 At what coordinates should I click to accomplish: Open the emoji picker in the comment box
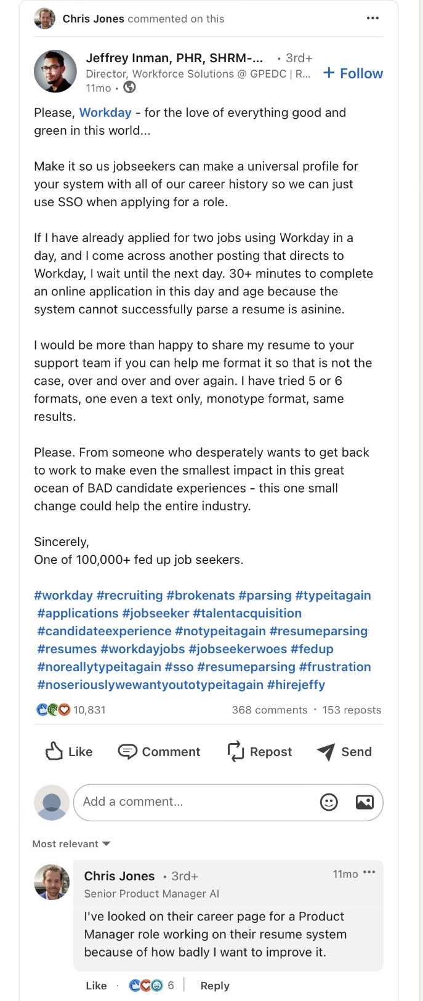pyautogui.click(x=329, y=802)
